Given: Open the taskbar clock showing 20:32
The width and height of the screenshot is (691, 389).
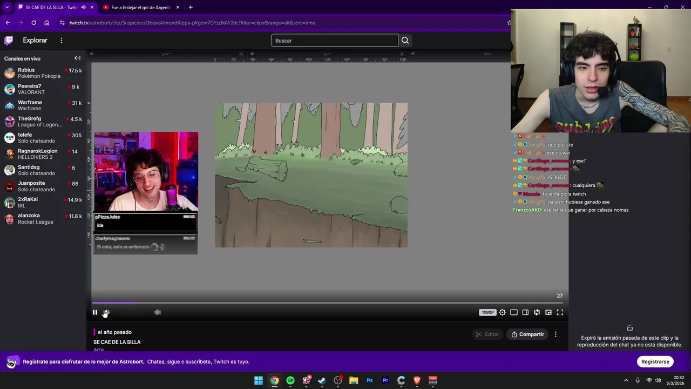Looking at the screenshot, I should point(675,380).
